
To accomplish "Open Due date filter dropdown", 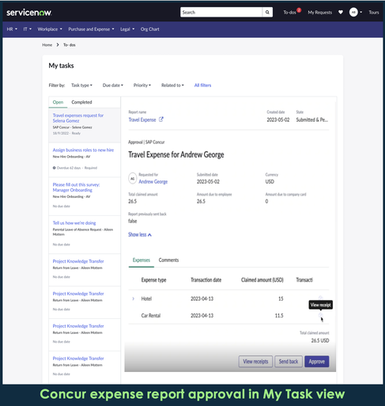I will point(113,85).
